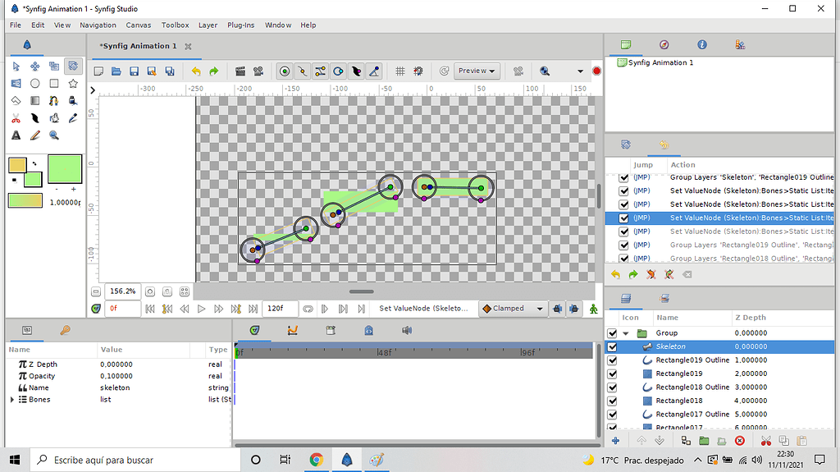840x472 pixels.
Task: Uncheck Rectangle019 Outline layer checkbox
Action: point(611,360)
